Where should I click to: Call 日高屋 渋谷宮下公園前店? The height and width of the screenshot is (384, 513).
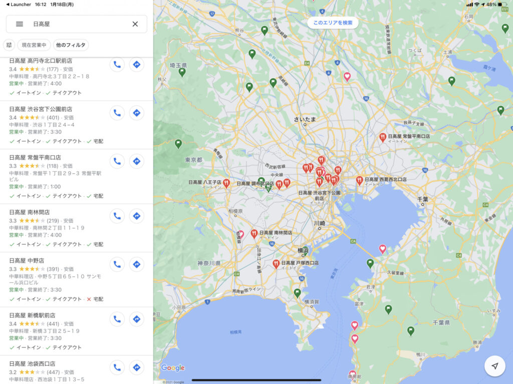tap(117, 113)
